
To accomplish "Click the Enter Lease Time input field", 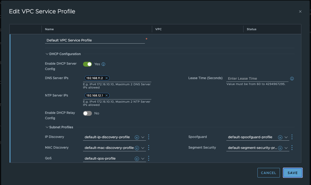I will click(x=254, y=78).
